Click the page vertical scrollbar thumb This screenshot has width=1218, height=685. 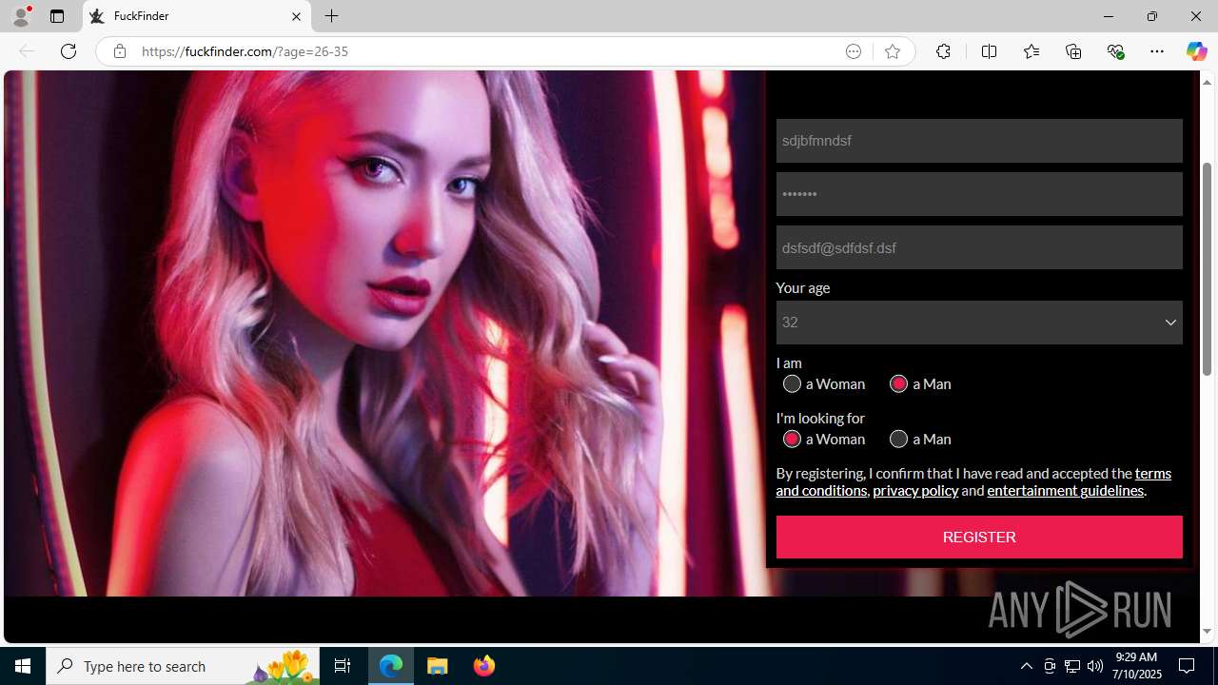[x=1207, y=268]
